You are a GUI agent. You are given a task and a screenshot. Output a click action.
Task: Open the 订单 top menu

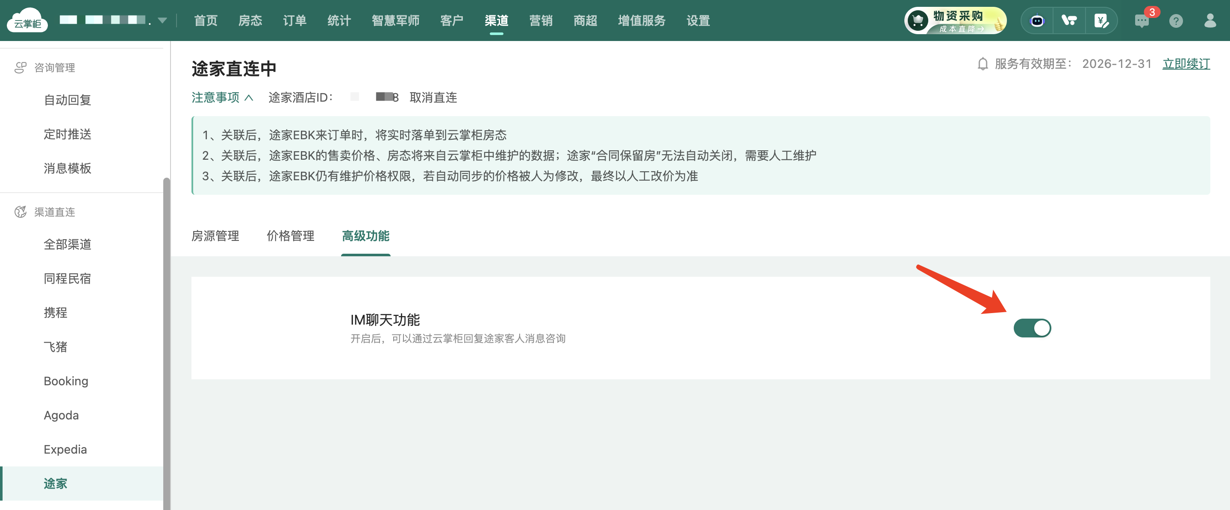pyautogui.click(x=294, y=21)
